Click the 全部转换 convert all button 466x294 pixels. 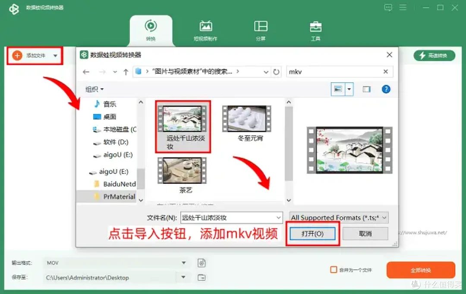[x=421, y=270]
